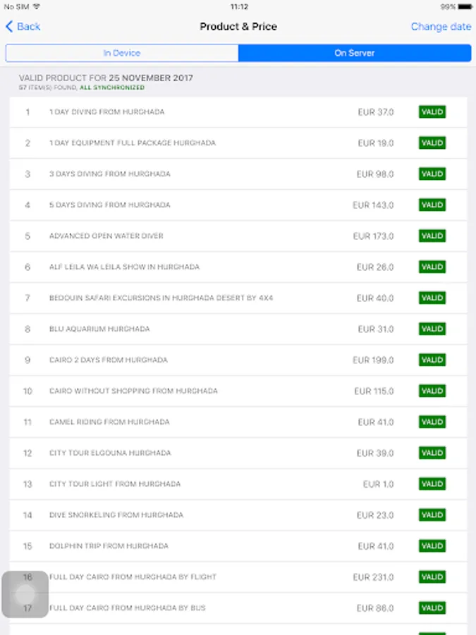Switch to the On Server tab
The image size is (476, 635).
point(354,54)
